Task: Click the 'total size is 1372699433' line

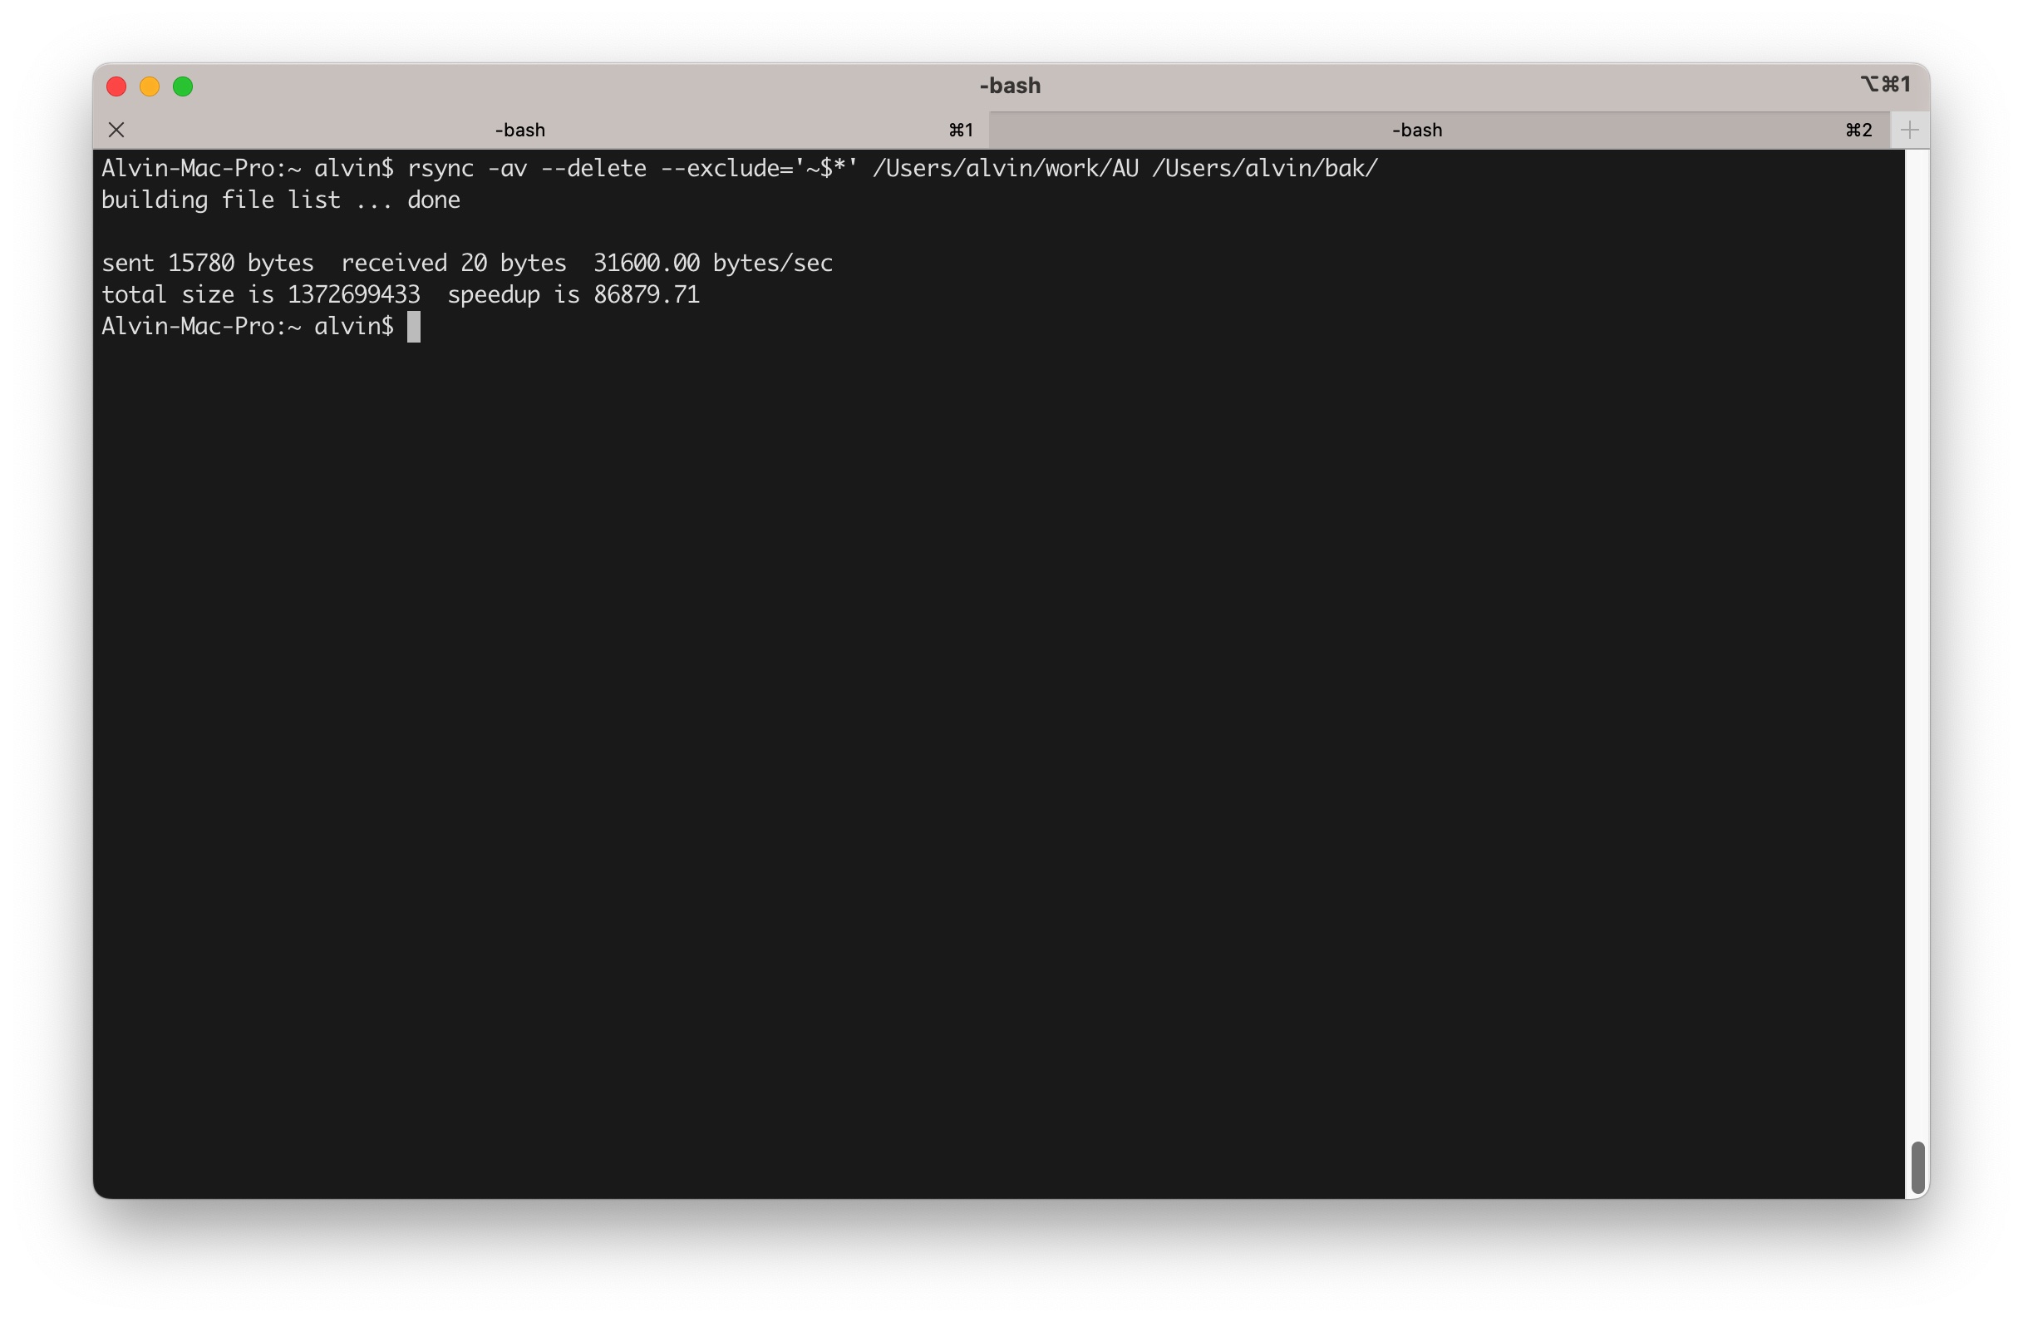Action: pos(260,294)
